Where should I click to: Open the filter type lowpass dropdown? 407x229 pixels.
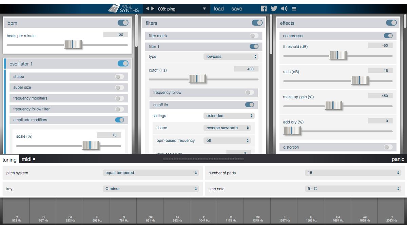click(231, 56)
